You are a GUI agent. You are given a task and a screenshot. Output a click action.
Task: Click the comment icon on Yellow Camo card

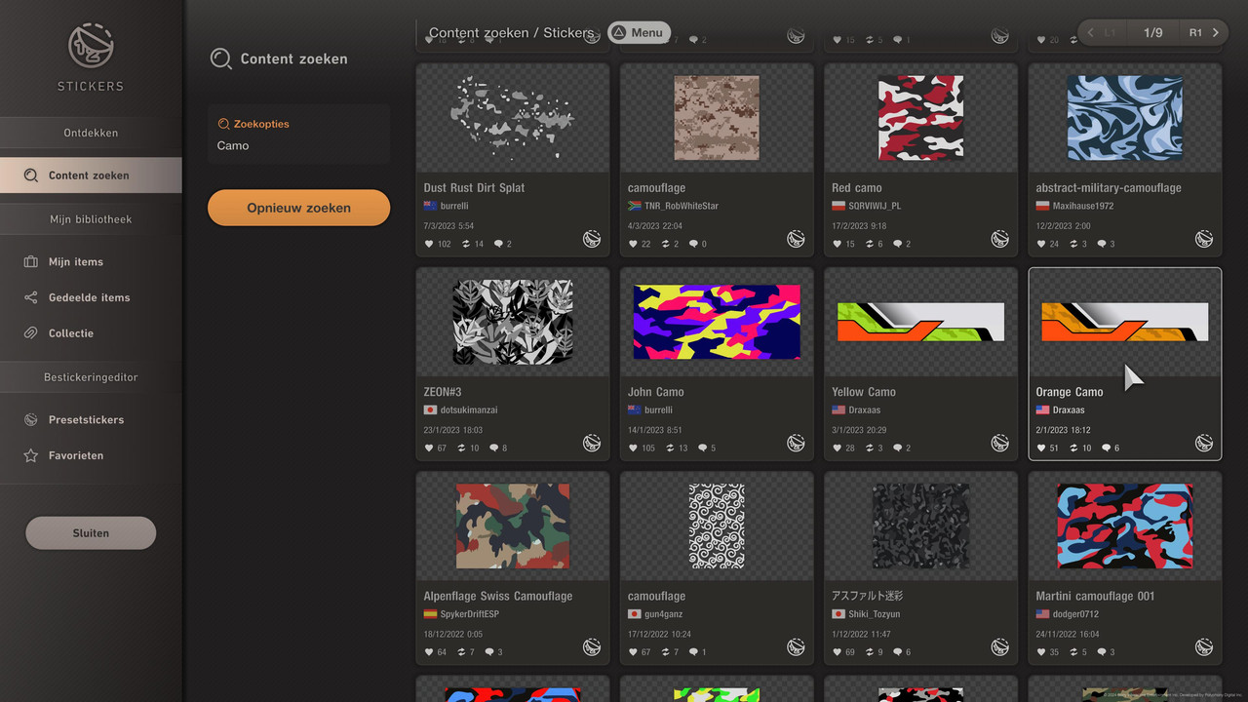897,448
